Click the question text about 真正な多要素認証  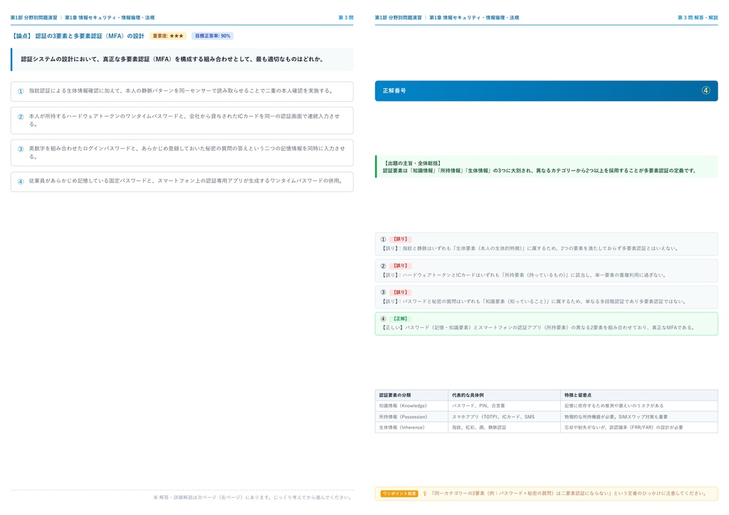pyautogui.click(x=172, y=60)
